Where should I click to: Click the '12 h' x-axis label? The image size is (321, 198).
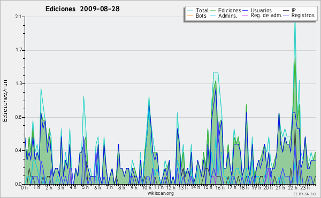click(171, 188)
